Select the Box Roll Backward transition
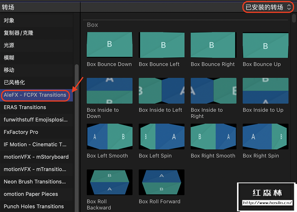 pos(109,182)
